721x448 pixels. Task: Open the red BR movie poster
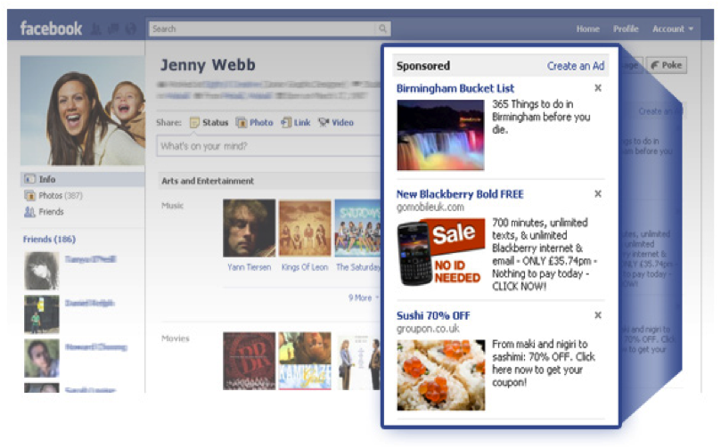pyautogui.click(x=250, y=361)
